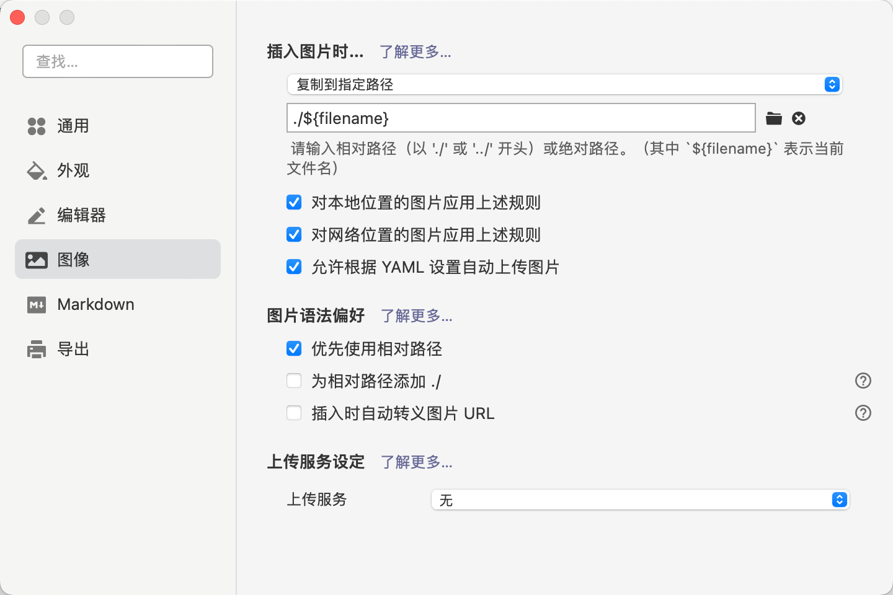Uncheck 对本地位置的图片应用上述规则
This screenshot has height=595, width=893.
294,203
